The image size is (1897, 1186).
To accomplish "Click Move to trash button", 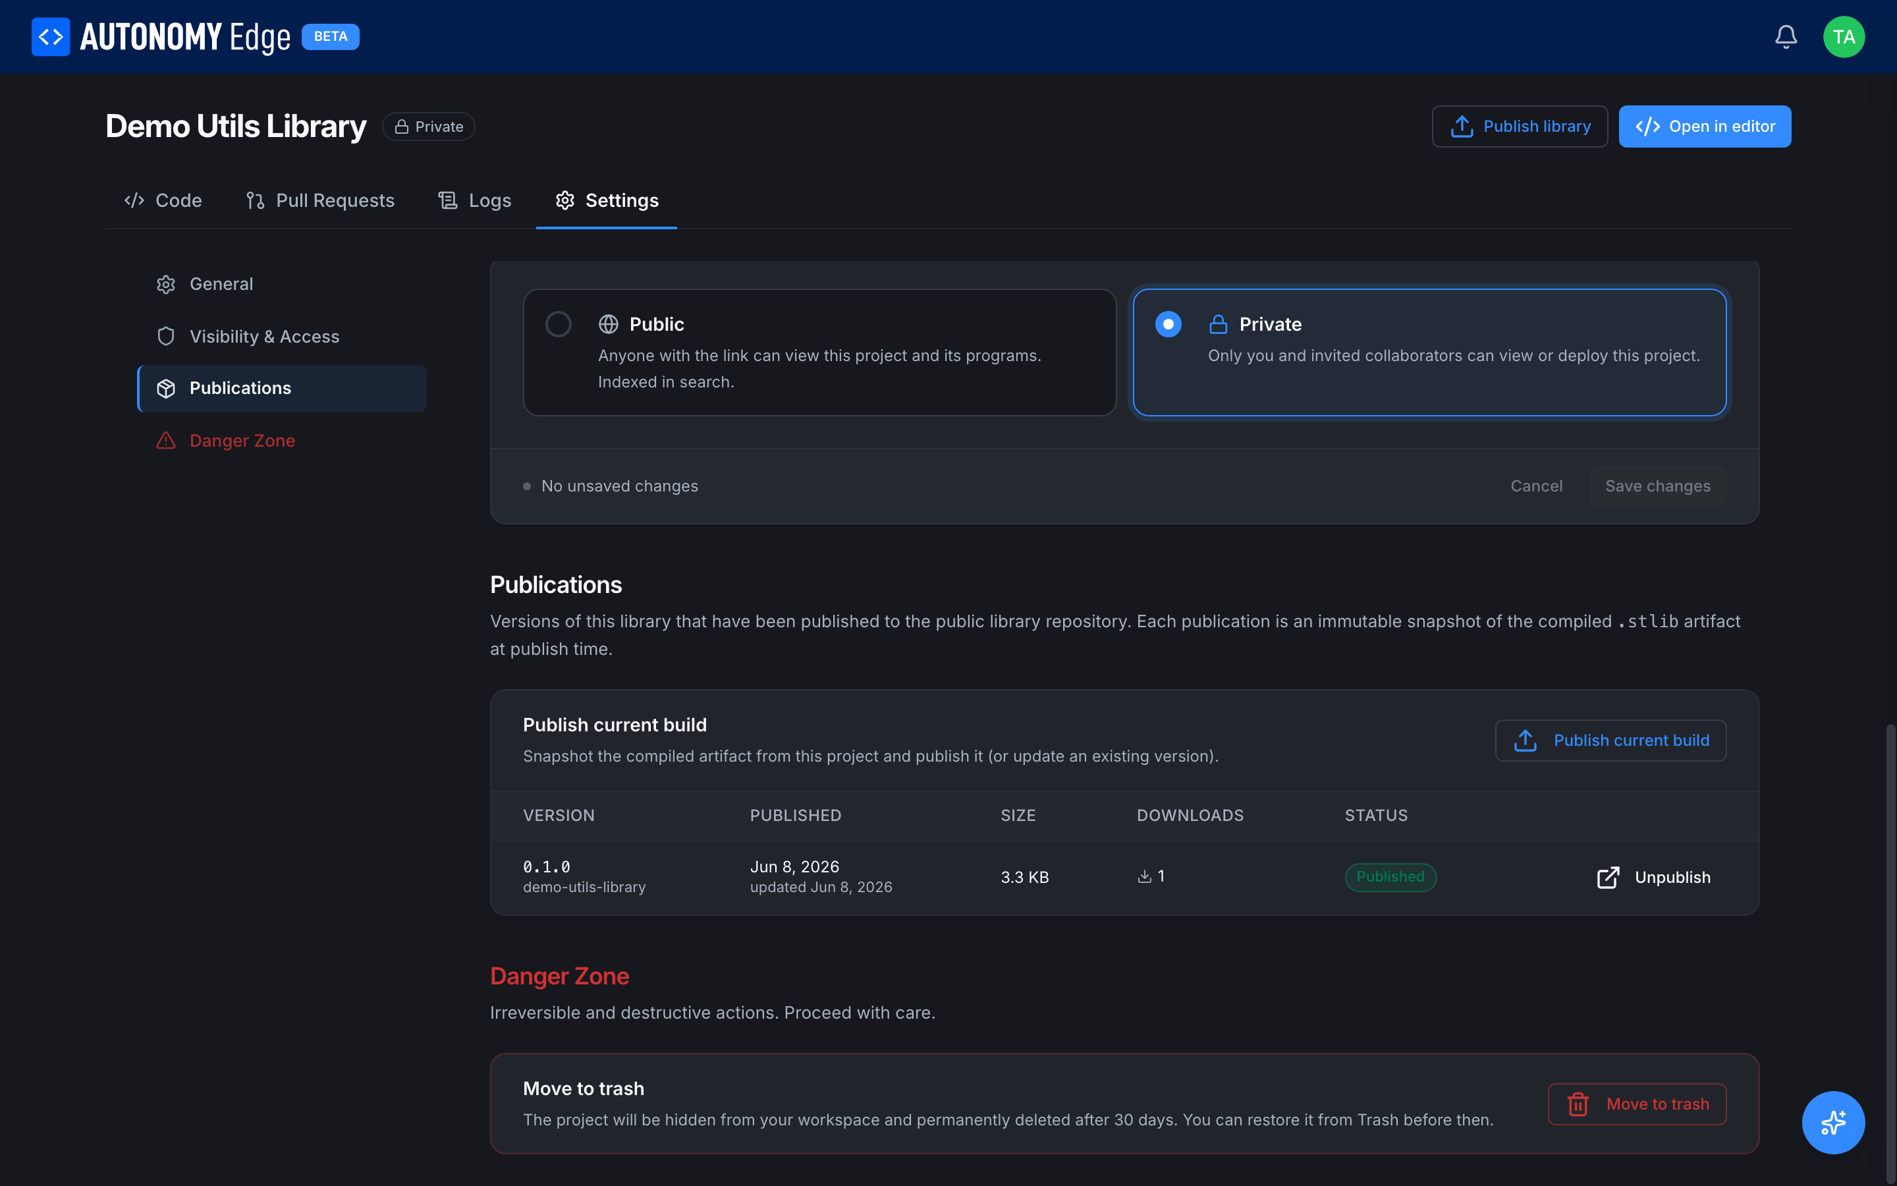I will click(x=1637, y=1104).
